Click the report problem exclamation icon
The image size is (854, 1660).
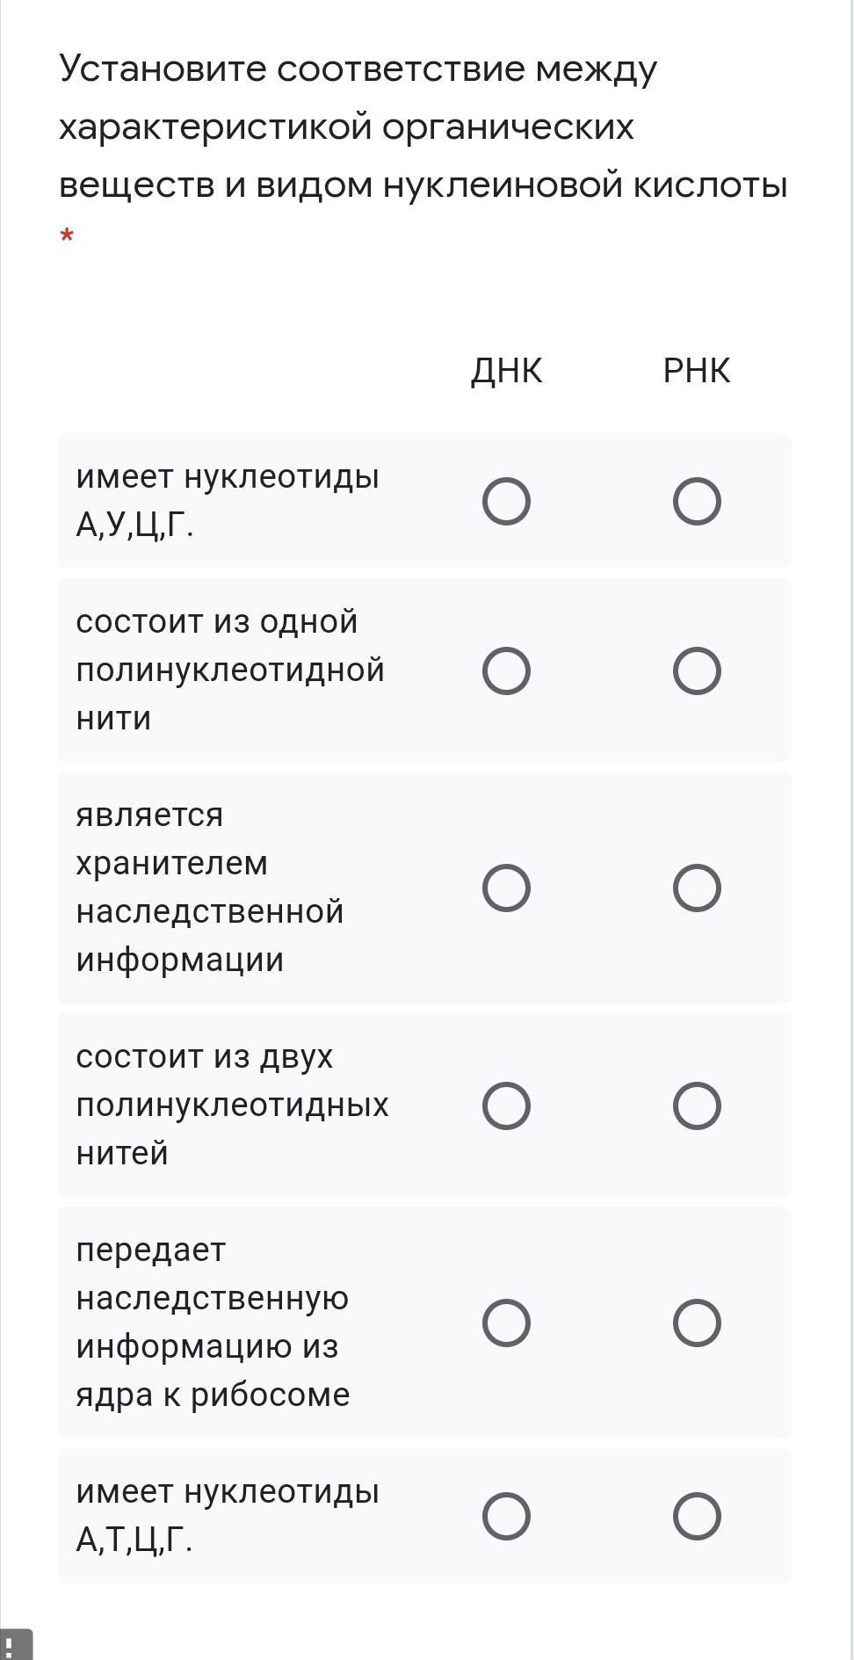pos(12,1645)
